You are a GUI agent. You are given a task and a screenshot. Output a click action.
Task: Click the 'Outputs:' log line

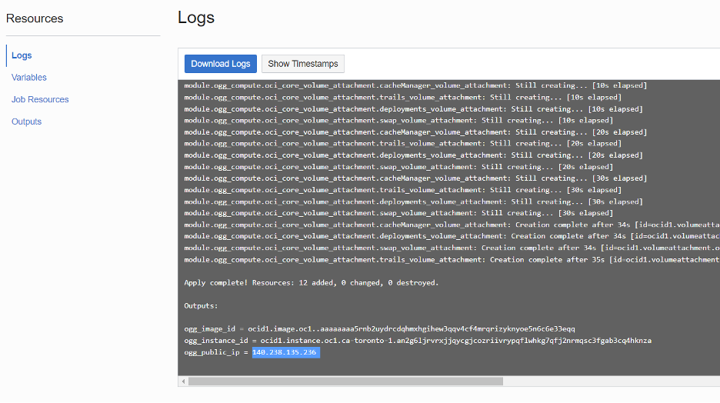tap(201, 305)
